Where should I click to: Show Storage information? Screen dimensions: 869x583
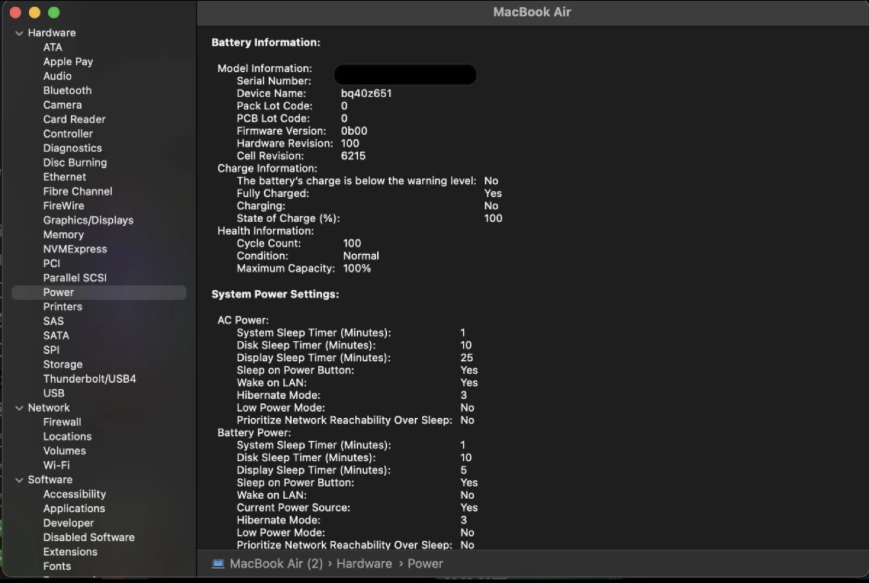click(63, 365)
